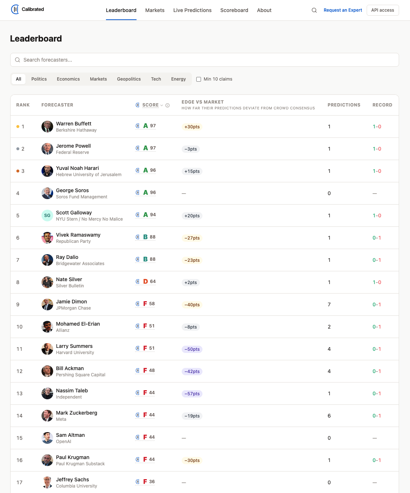Click the score badge icon in Ray Dalio's row
The width and height of the screenshot is (410, 493).
138,259
